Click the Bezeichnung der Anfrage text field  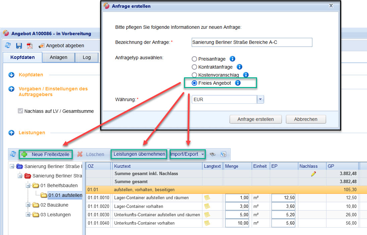click(252, 42)
